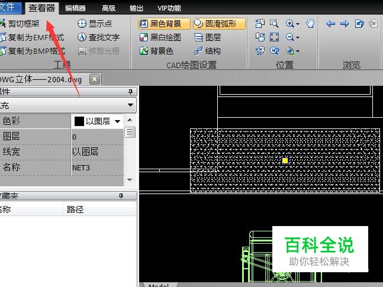Image resolution: width=383 pixels, height=287 pixels.
Task: Open the 查找文字 find text tool
Action: 98,37
